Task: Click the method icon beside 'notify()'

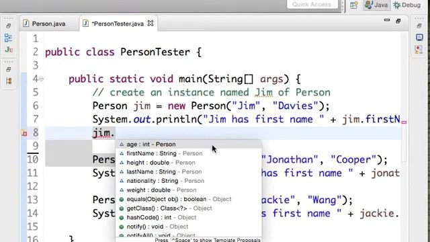Action: pyautogui.click(x=122, y=227)
